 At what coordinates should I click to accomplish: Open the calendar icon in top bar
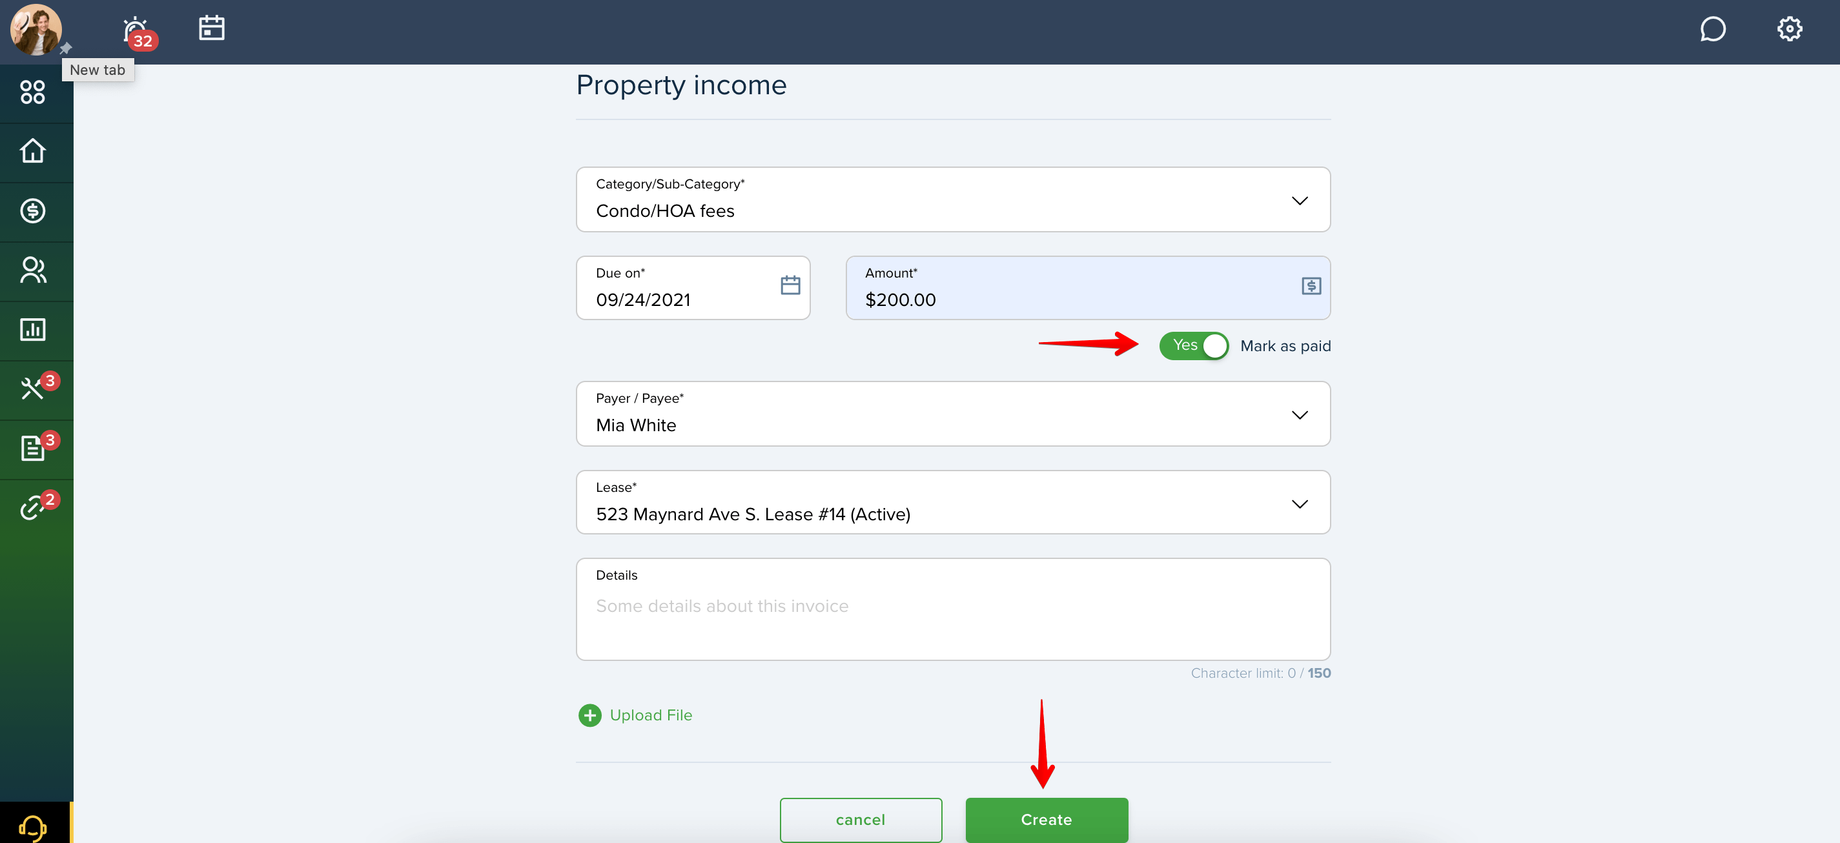[211, 28]
